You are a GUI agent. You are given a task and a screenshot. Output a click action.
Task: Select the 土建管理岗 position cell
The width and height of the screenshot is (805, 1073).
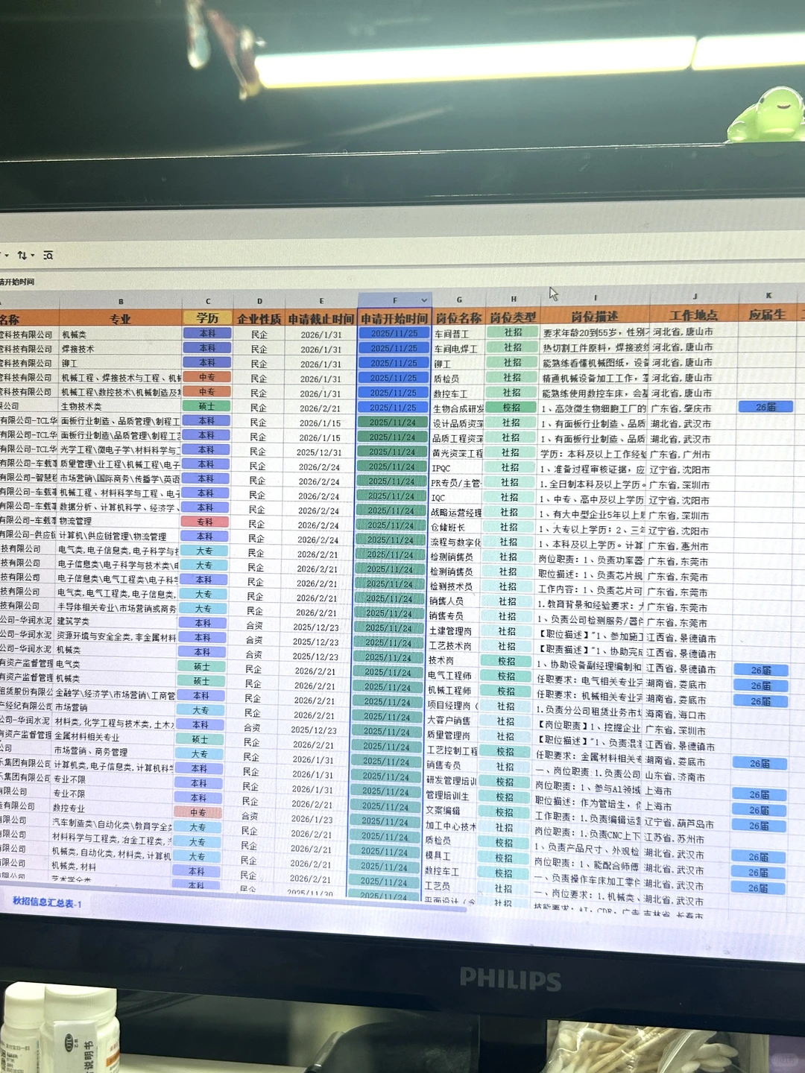(454, 631)
